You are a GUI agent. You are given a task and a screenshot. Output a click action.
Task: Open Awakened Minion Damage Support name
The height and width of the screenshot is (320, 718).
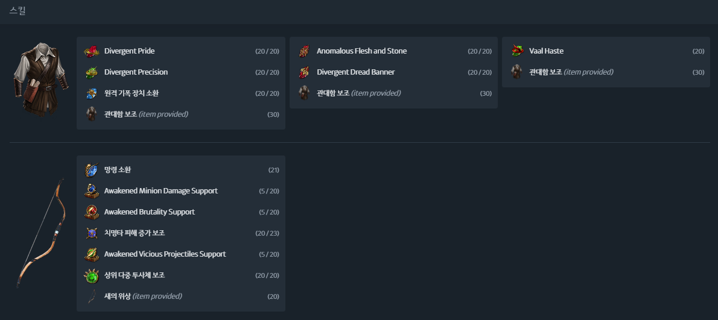point(161,191)
